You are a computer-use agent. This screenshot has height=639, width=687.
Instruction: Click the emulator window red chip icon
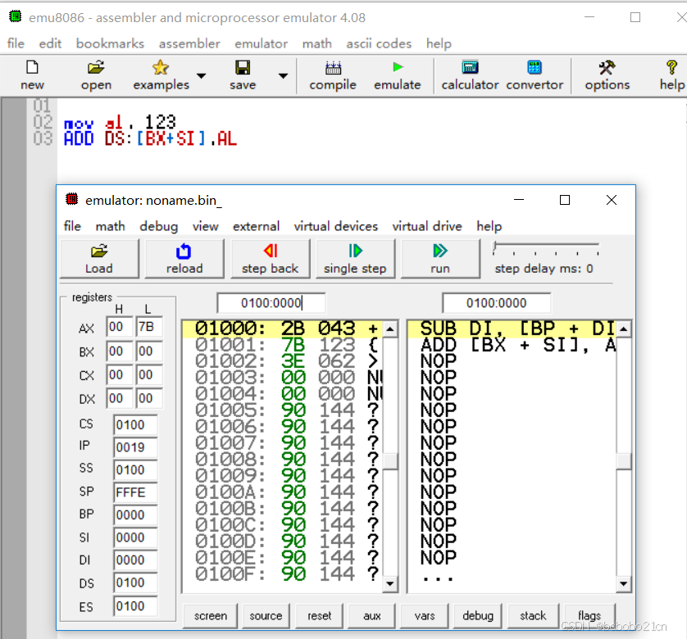[71, 200]
